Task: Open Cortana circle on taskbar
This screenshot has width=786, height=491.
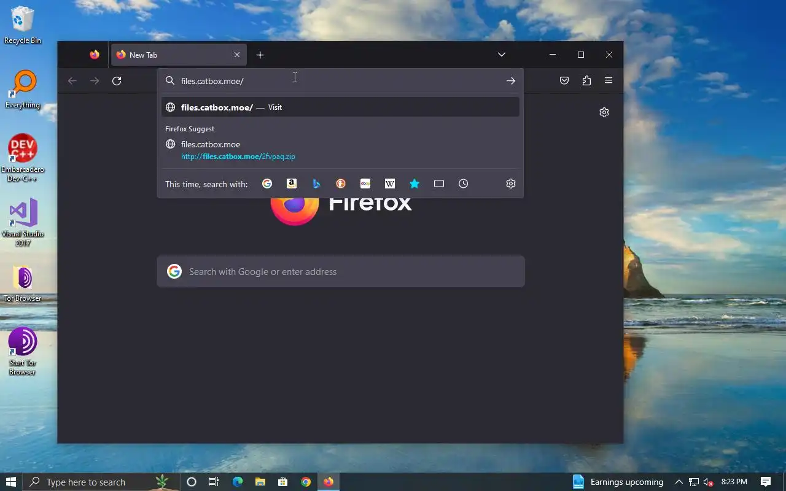Action: tap(191, 482)
